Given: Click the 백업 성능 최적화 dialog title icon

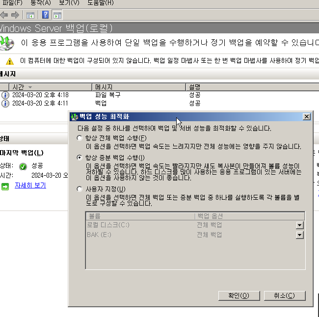Looking at the screenshot, I should click(74, 117).
